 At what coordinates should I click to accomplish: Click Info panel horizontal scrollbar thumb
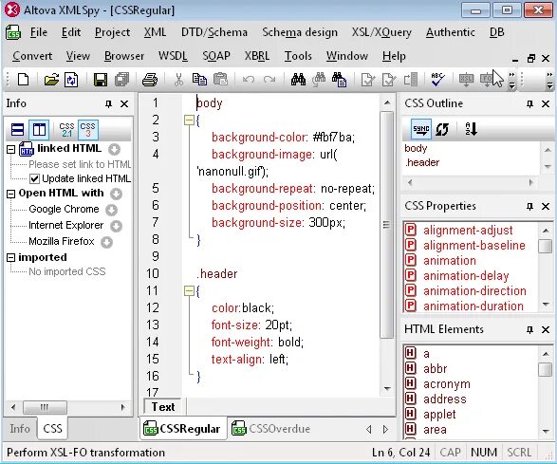click(x=45, y=407)
